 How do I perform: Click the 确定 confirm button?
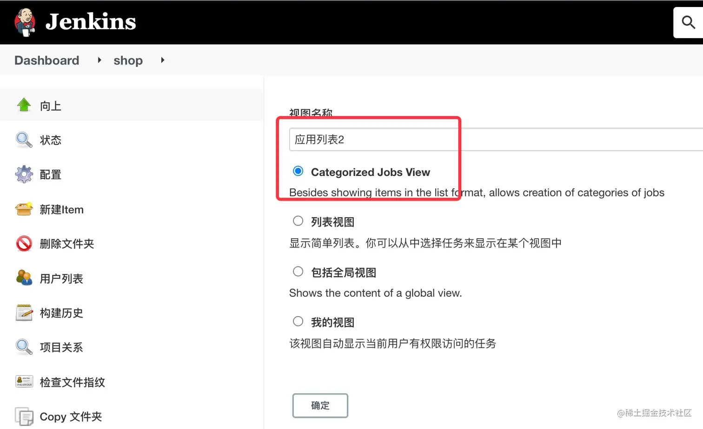(320, 405)
